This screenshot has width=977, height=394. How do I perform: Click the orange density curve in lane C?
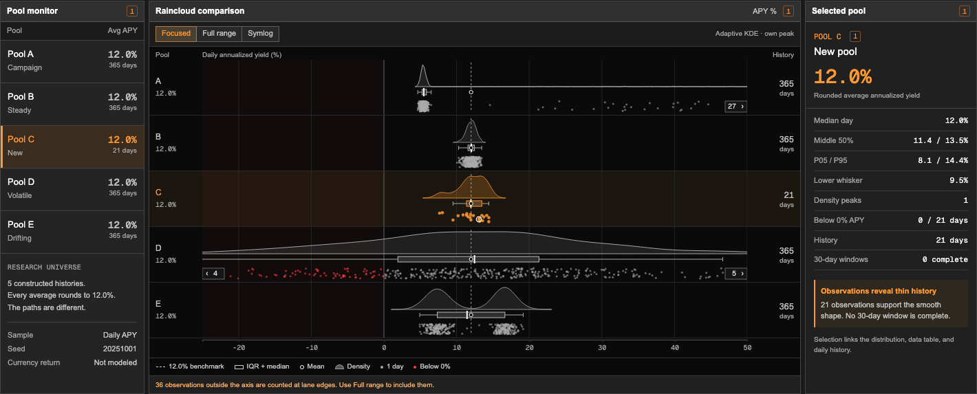(464, 188)
